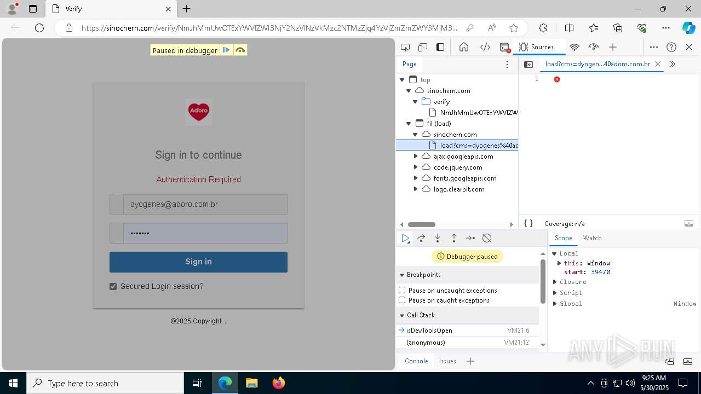Select the Page navigator tab

click(x=410, y=64)
